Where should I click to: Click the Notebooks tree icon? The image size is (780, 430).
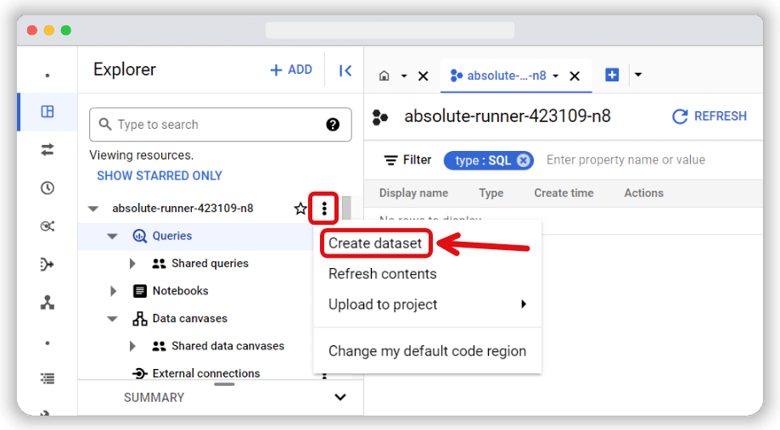(x=140, y=291)
